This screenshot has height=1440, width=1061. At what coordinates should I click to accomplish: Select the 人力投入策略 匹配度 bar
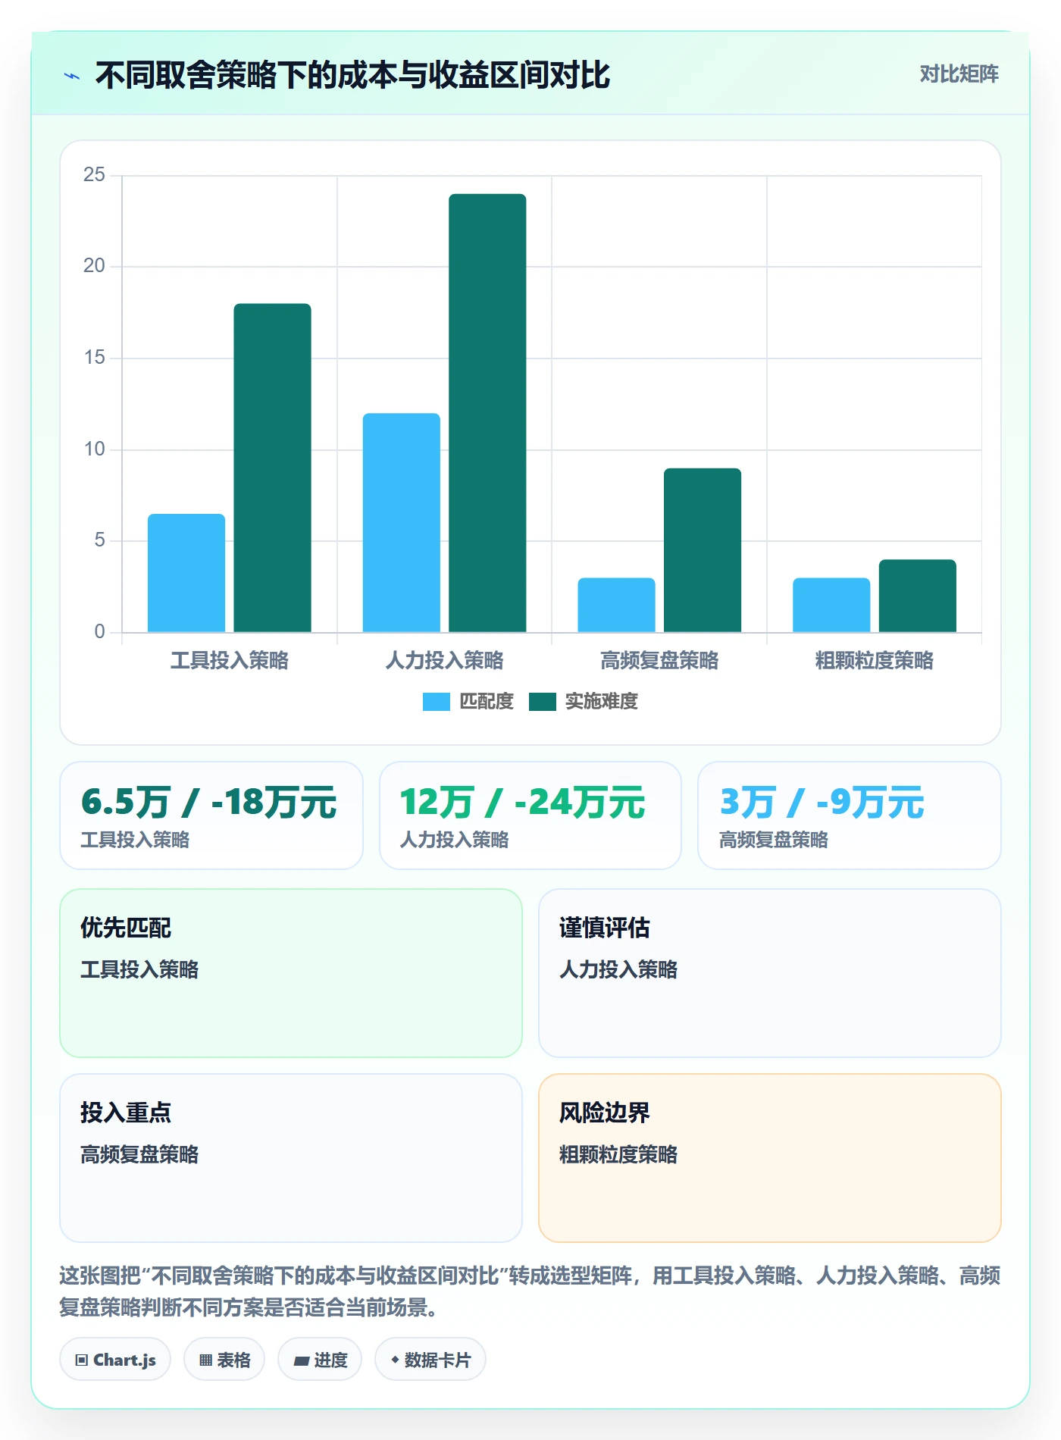[x=402, y=522]
